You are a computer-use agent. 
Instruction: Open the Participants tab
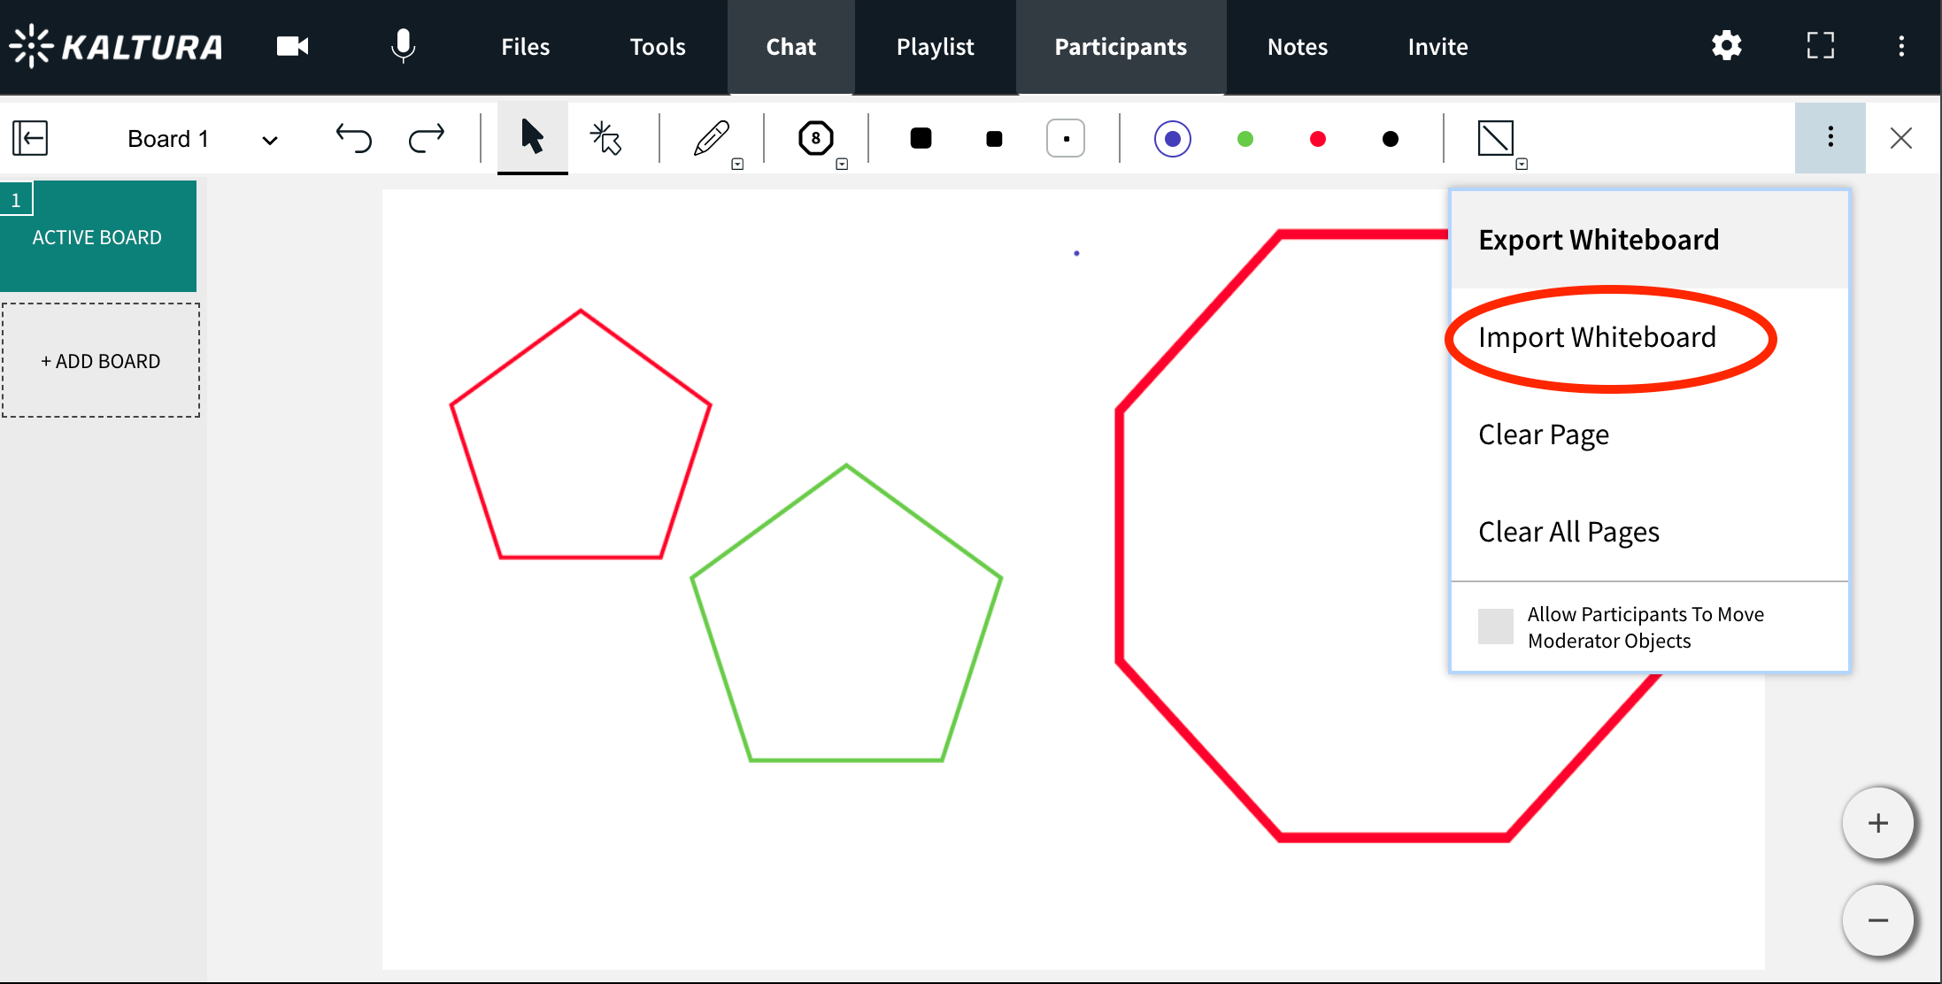coord(1120,47)
